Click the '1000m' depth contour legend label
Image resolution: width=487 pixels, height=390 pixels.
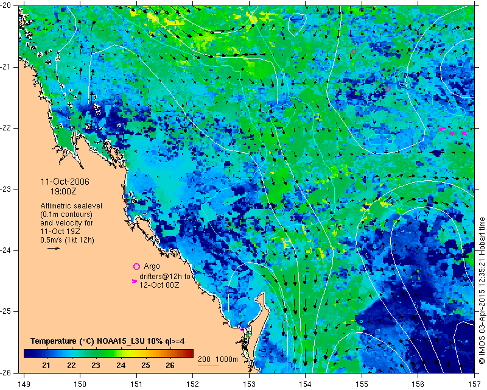[226, 359]
